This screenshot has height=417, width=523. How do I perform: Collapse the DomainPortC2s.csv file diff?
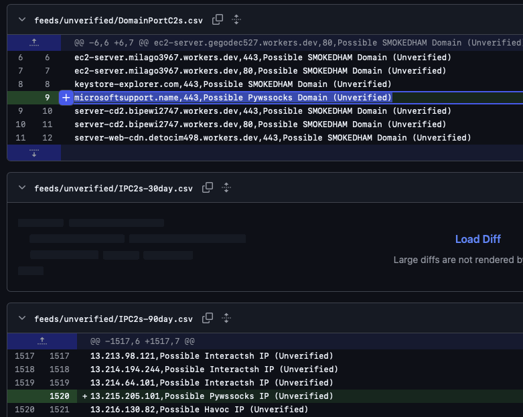(x=22, y=19)
